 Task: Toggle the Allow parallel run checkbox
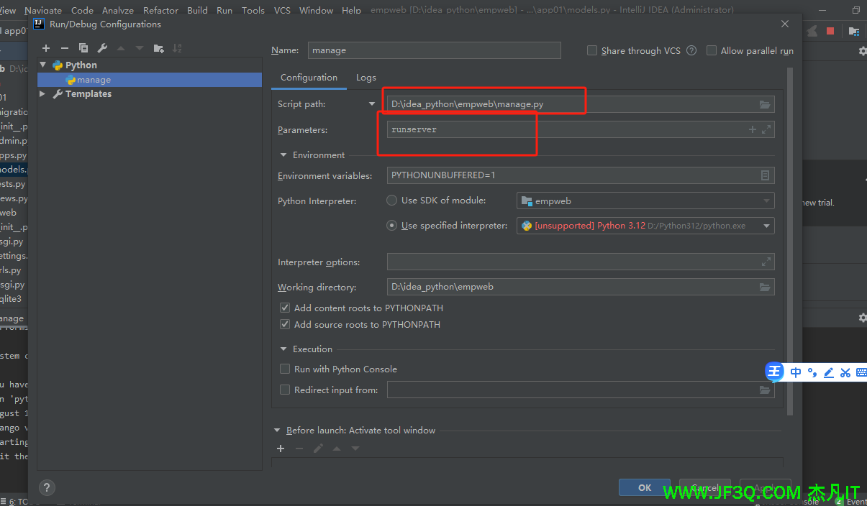coord(712,51)
